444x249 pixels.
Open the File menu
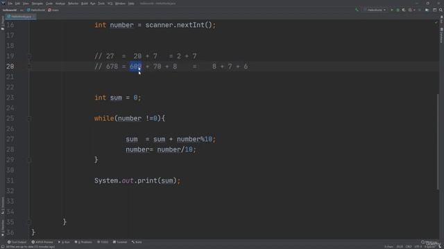click(10, 3)
